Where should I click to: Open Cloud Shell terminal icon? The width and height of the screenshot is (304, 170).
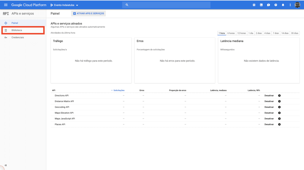(261, 5)
